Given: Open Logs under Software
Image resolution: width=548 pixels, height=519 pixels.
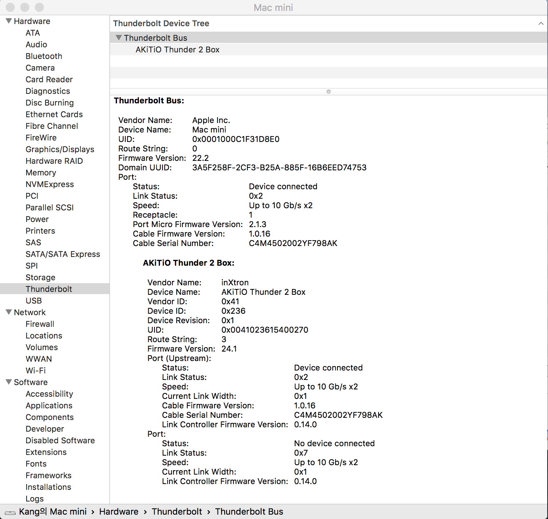Looking at the screenshot, I should coord(35,499).
